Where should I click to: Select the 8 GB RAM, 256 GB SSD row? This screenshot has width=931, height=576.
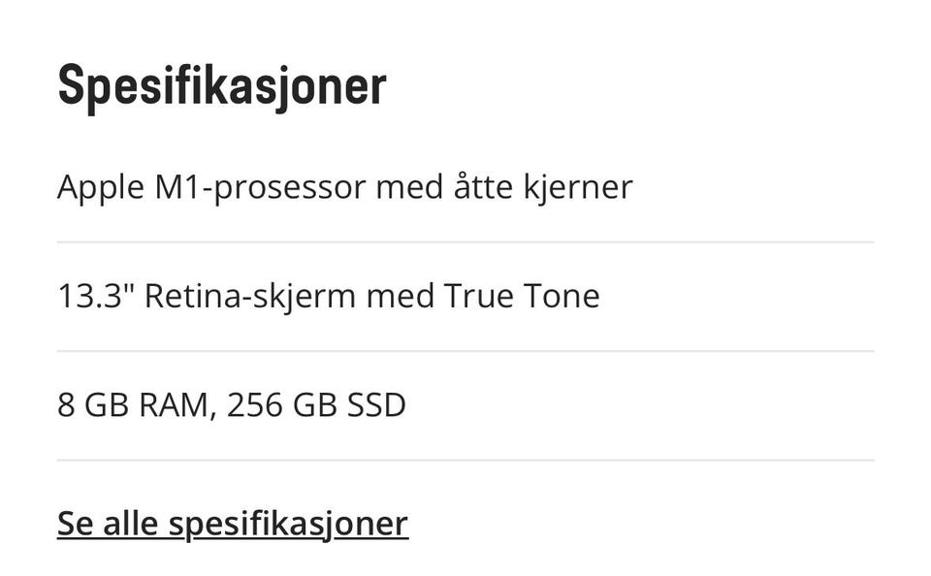231,404
